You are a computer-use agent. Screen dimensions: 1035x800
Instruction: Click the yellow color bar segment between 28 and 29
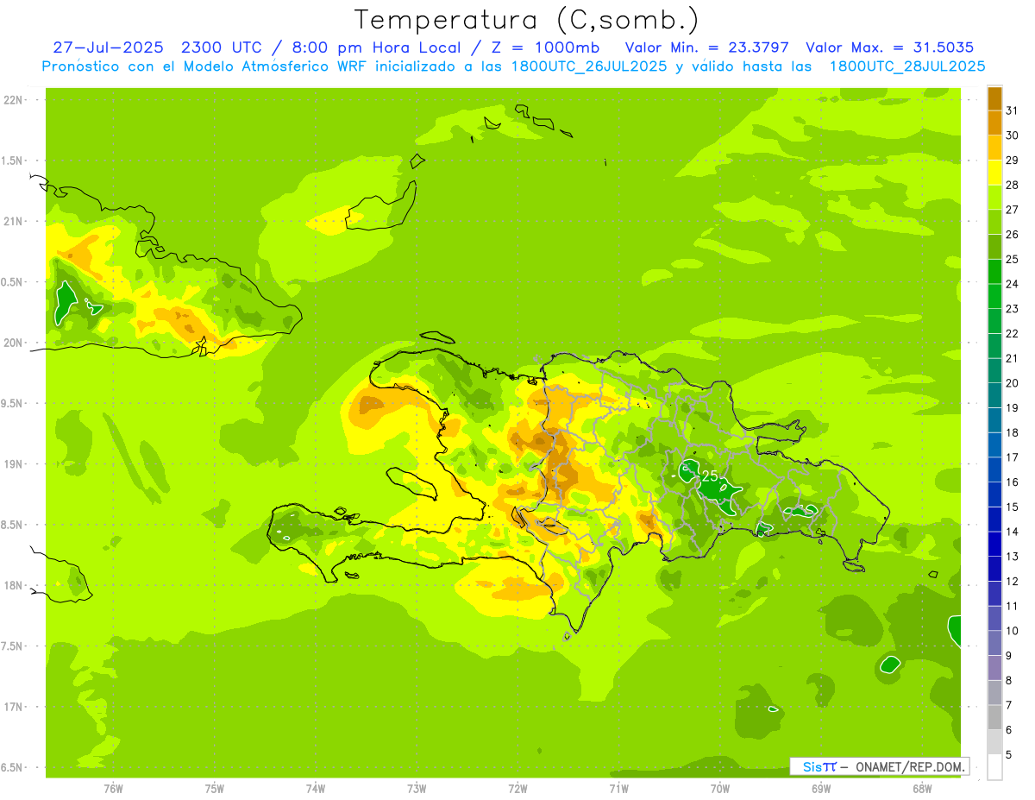[994, 173]
